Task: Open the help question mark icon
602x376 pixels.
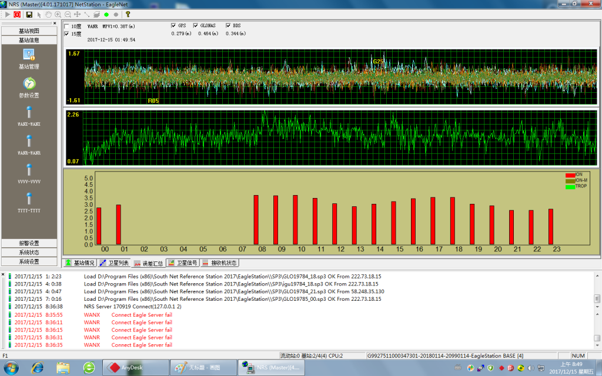Action: [128, 14]
